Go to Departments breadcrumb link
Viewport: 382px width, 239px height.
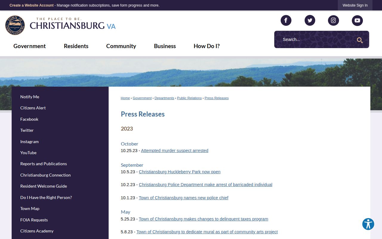pos(164,98)
